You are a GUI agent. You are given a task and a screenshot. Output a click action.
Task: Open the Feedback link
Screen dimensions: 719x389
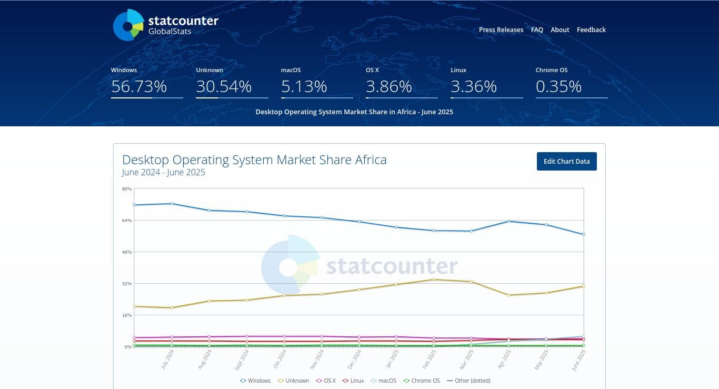pos(591,30)
